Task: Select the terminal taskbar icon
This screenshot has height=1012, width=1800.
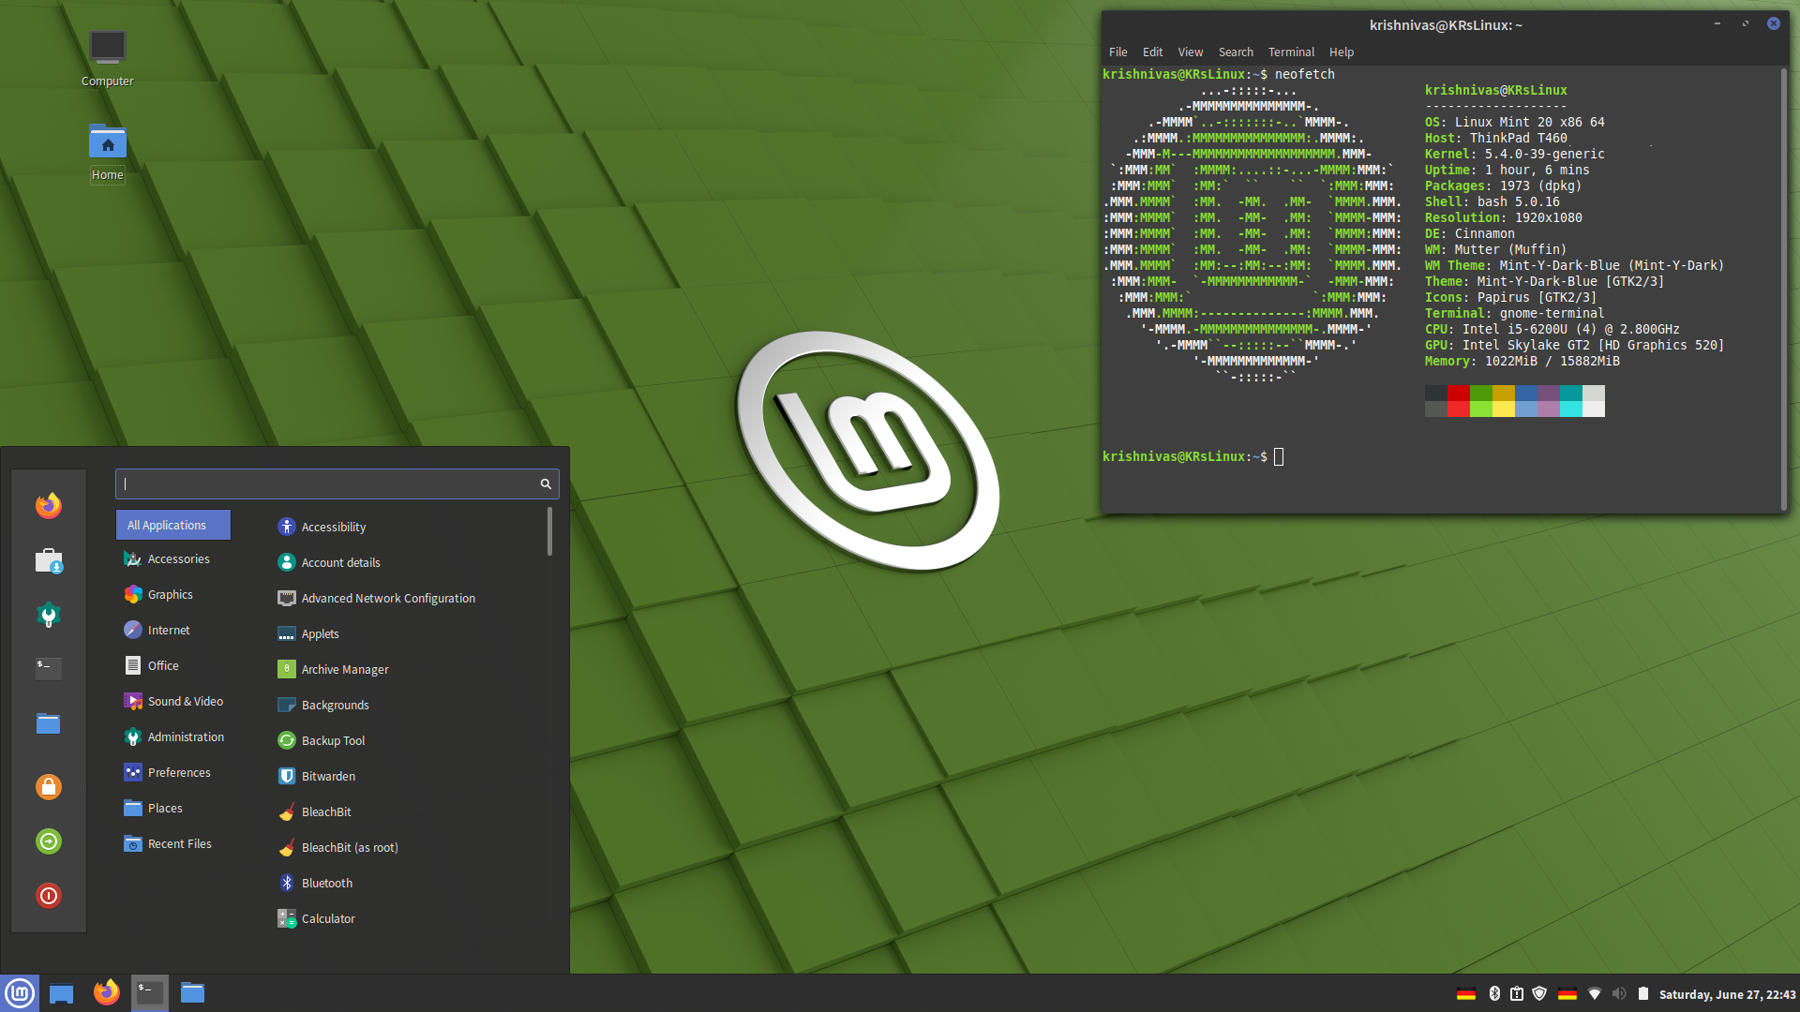Action: [x=150, y=991]
